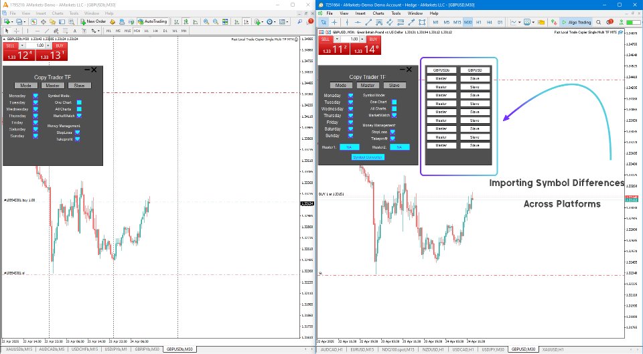Click the MT4 tile windows icon
Image resolution: width=643 pixels, height=354 pixels.
pyautogui.click(x=225, y=21)
